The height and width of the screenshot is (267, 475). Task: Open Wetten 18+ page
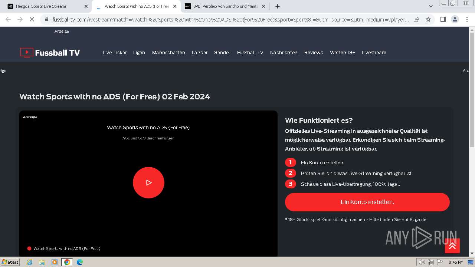coord(343,53)
